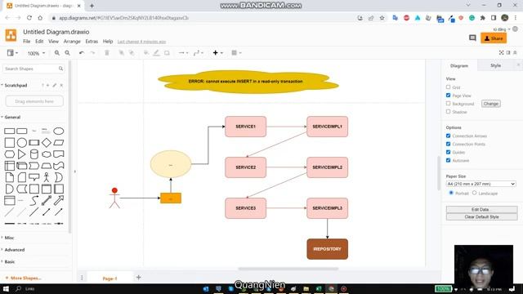Enable the Grid checkbox

tap(449, 87)
